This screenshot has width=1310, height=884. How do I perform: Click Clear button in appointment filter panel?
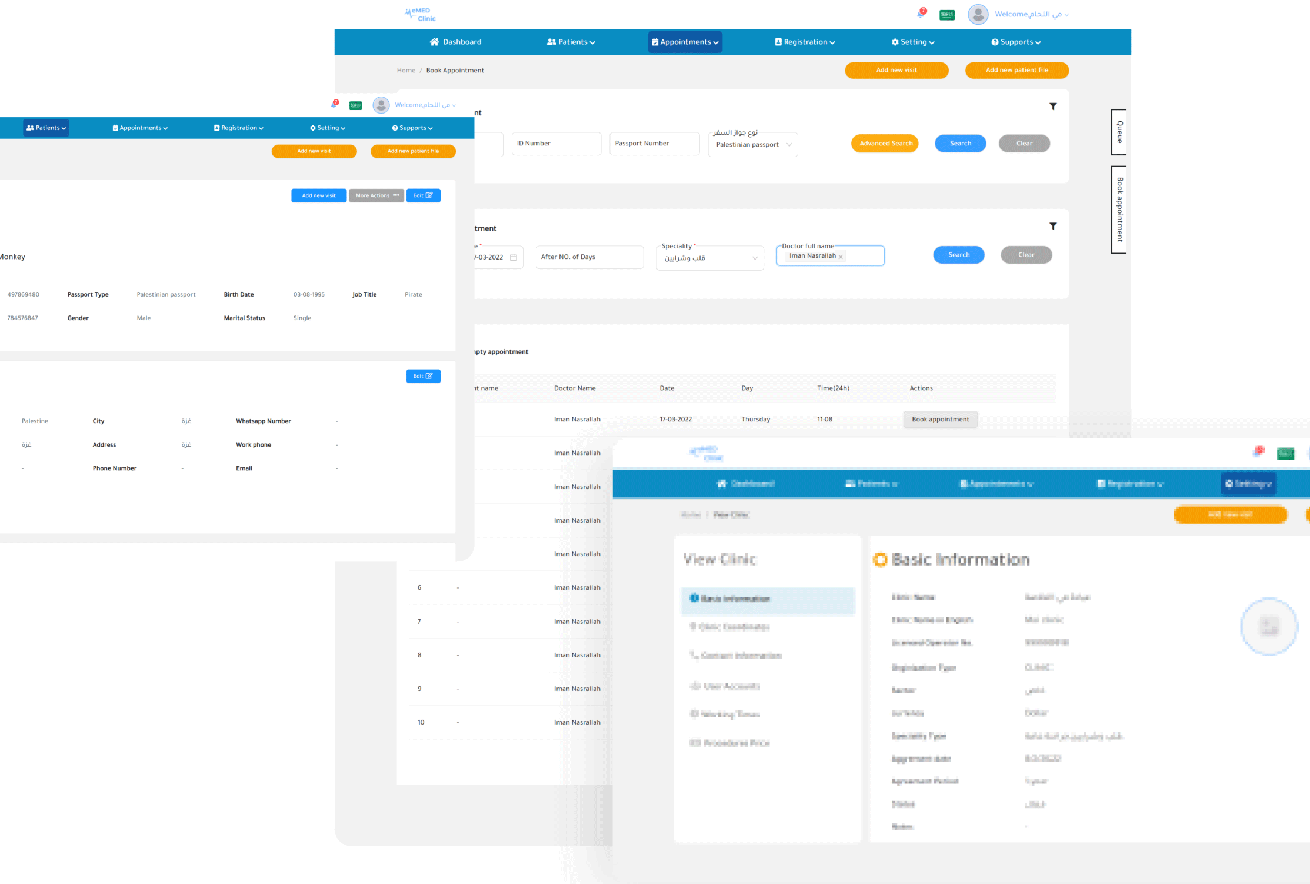(x=1026, y=255)
